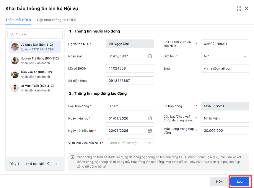Expand the dialog to fullscreen
Viewport: 254px width, 188px height.
tap(239, 9)
